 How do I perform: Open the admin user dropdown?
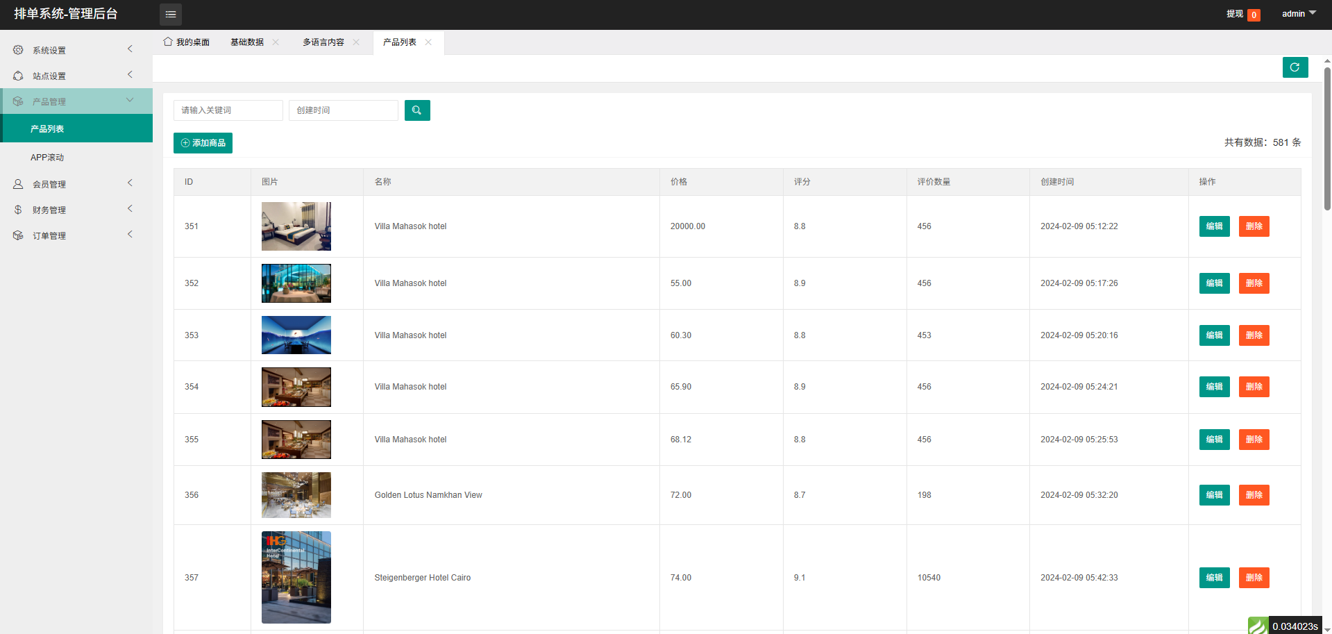pos(1298,14)
